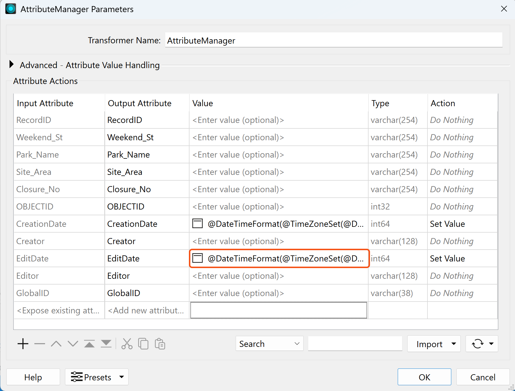Click the search text box

pyautogui.click(x=355, y=343)
